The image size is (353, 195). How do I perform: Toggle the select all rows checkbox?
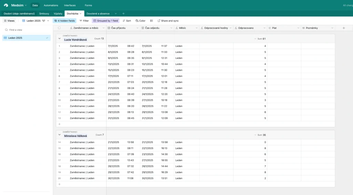[59, 28]
